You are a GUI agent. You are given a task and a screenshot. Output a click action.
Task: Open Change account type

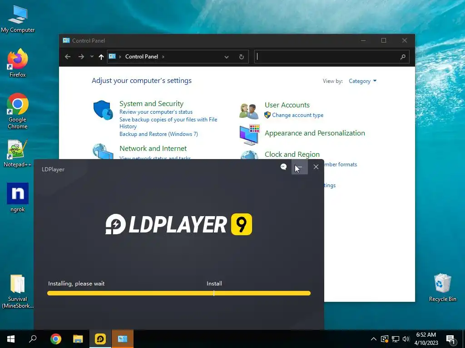point(298,115)
